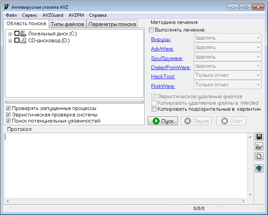268x215 pixels.
Task: Disable Проверять запущенные процессы checkbox
Action: pyautogui.click(x=8, y=108)
